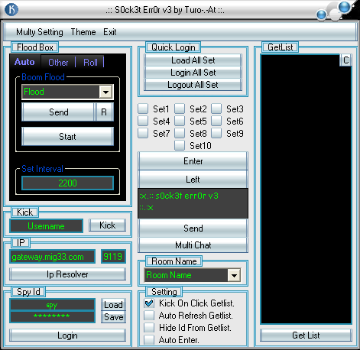Open the Multy Setting menu

40,32
